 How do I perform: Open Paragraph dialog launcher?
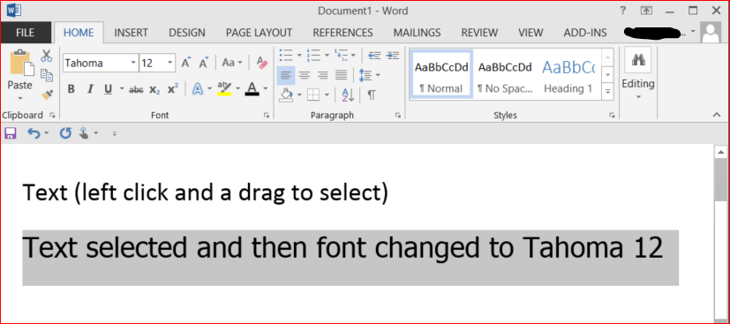coord(398,115)
